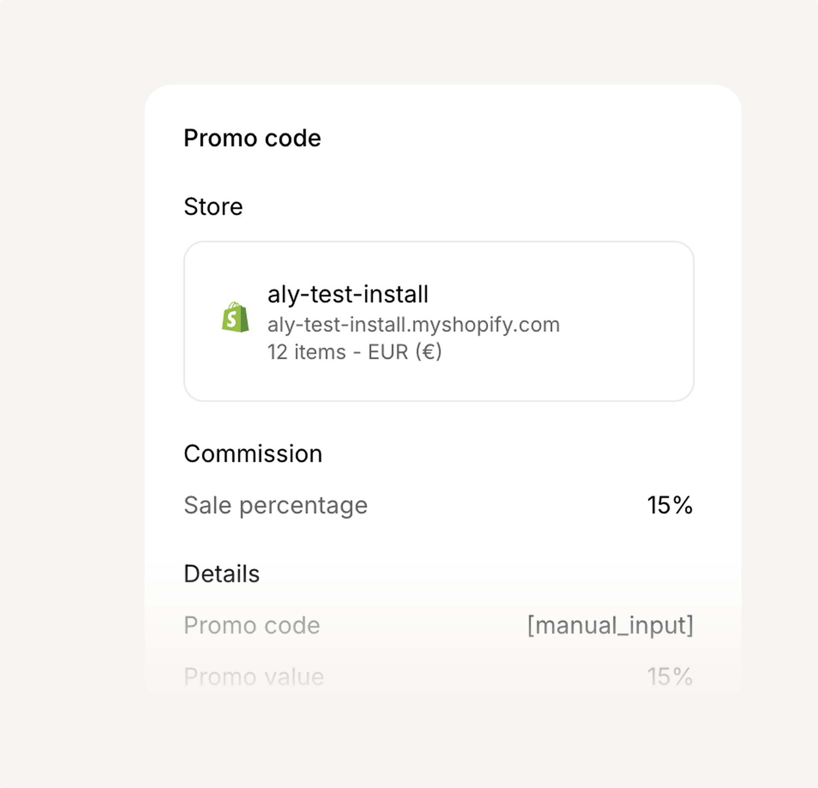The image size is (818, 788).
Task: Click the Details section heading
Action: 222,574
